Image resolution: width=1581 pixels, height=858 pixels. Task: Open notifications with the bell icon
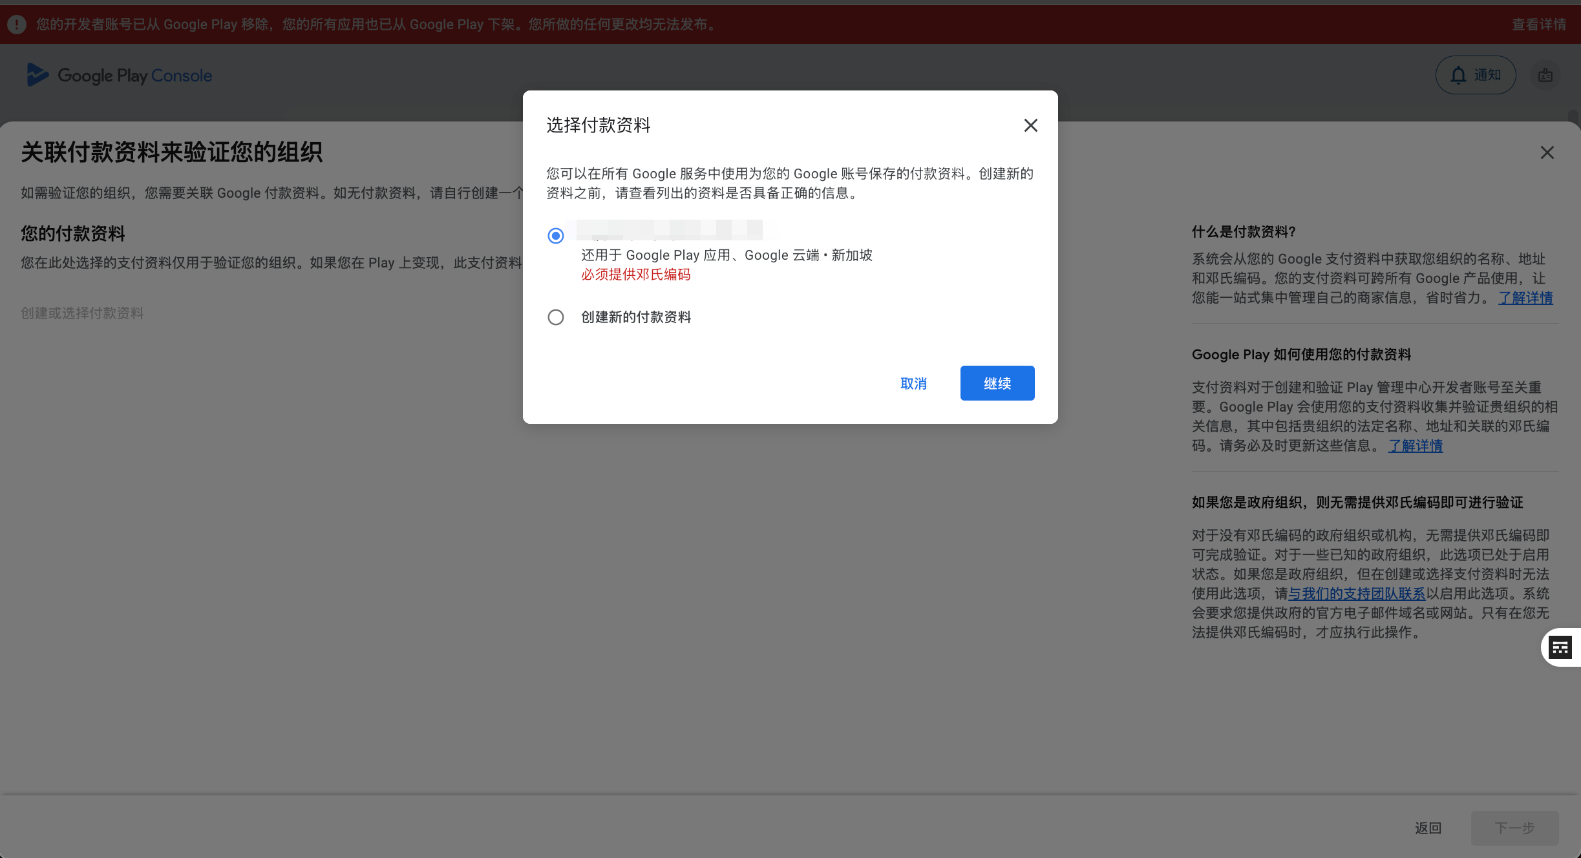point(1458,76)
